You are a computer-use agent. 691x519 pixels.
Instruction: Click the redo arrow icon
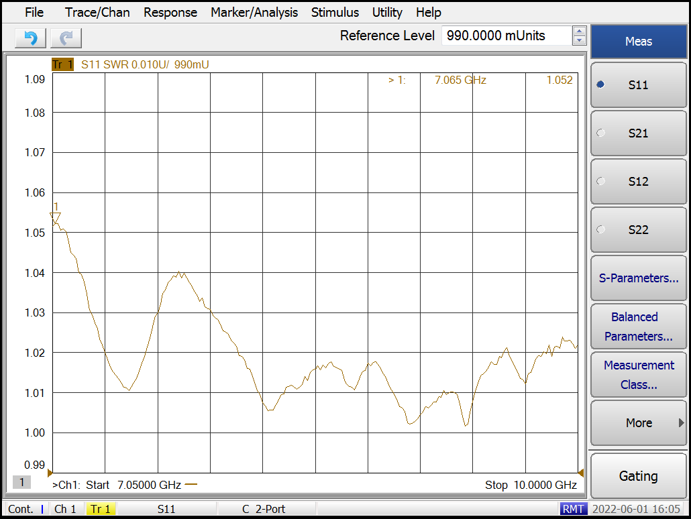(x=66, y=38)
